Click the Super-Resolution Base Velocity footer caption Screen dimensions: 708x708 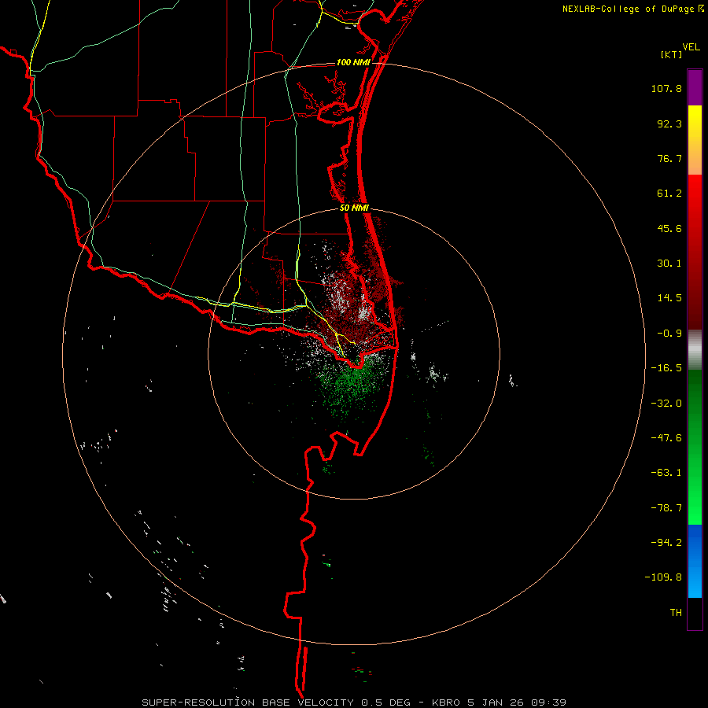tap(353, 702)
